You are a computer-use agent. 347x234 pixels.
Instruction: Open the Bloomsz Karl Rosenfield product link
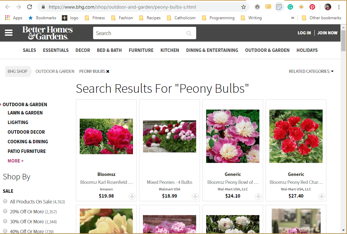pos(106,182)
